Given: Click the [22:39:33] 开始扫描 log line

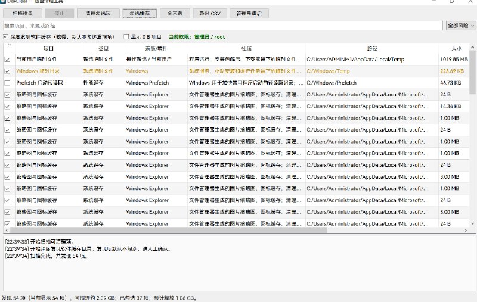Looking at the screenshot, I should click(x=39, y=242).
